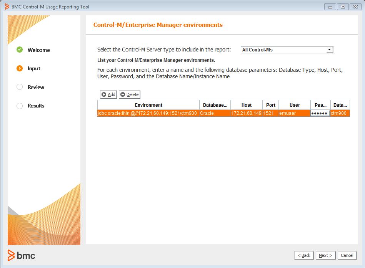Select the Review wizard step label
The image size is (365, 268).
point(36,87)
